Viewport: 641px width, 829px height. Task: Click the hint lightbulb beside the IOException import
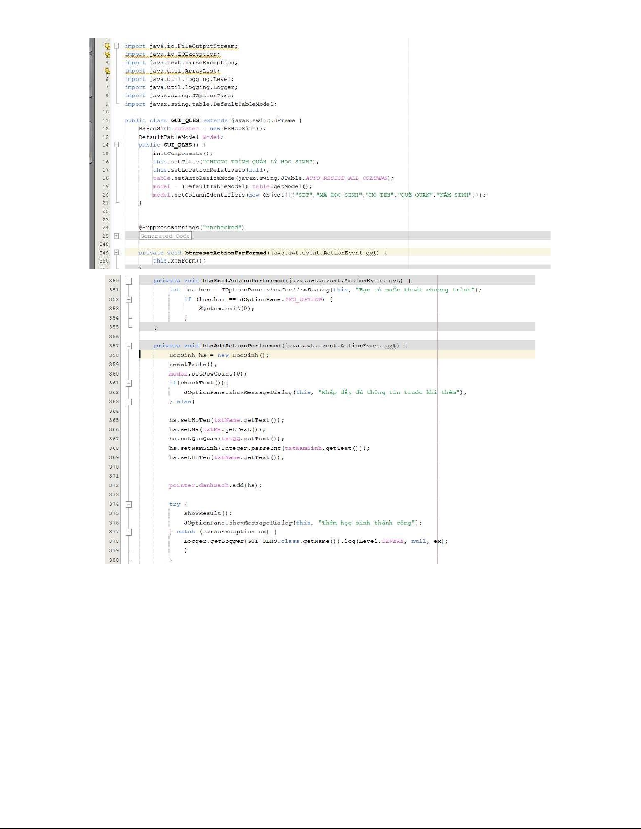tap(107, 54)
